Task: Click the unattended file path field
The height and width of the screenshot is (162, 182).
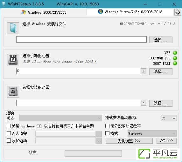Action: click(66, 134)
